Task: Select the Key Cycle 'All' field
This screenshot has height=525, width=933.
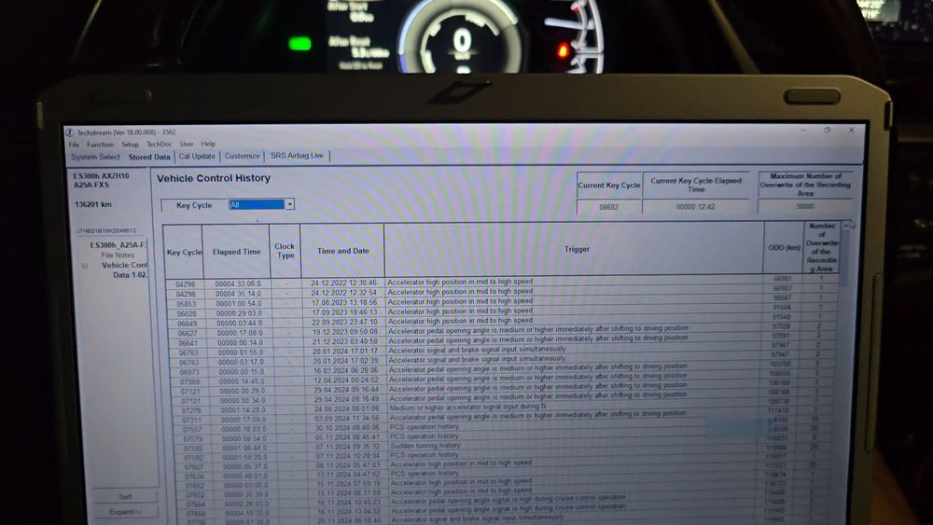Action: 258,204
